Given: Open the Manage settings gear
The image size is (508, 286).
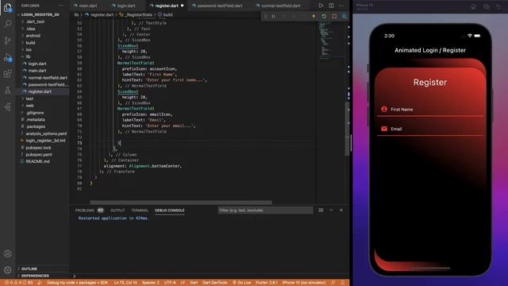Looking at the screenshot, I should coord(7,269).
